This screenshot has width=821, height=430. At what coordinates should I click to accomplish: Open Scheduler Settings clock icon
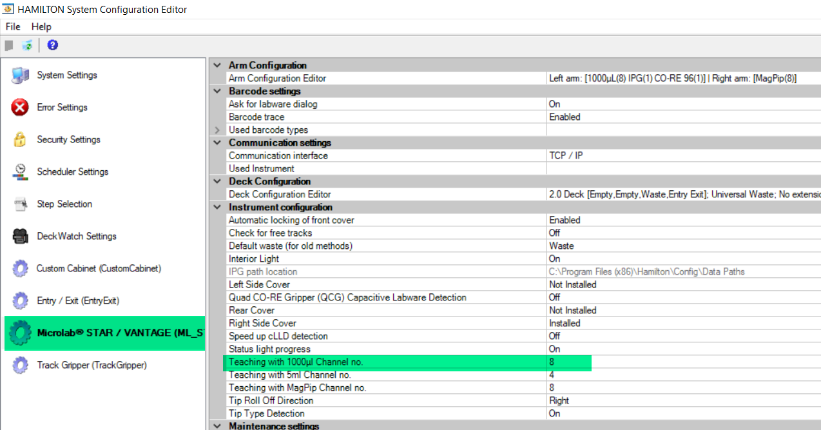[20, 172]
